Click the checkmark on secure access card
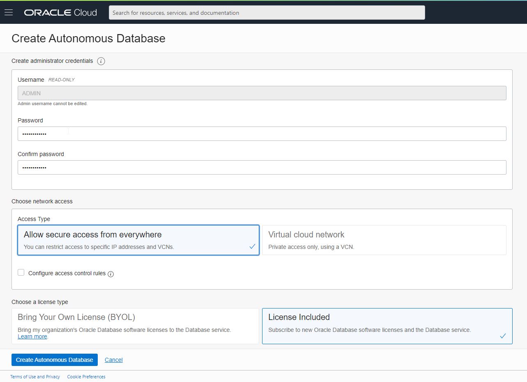Screen dimensions: 527x382 click(252, 247)
